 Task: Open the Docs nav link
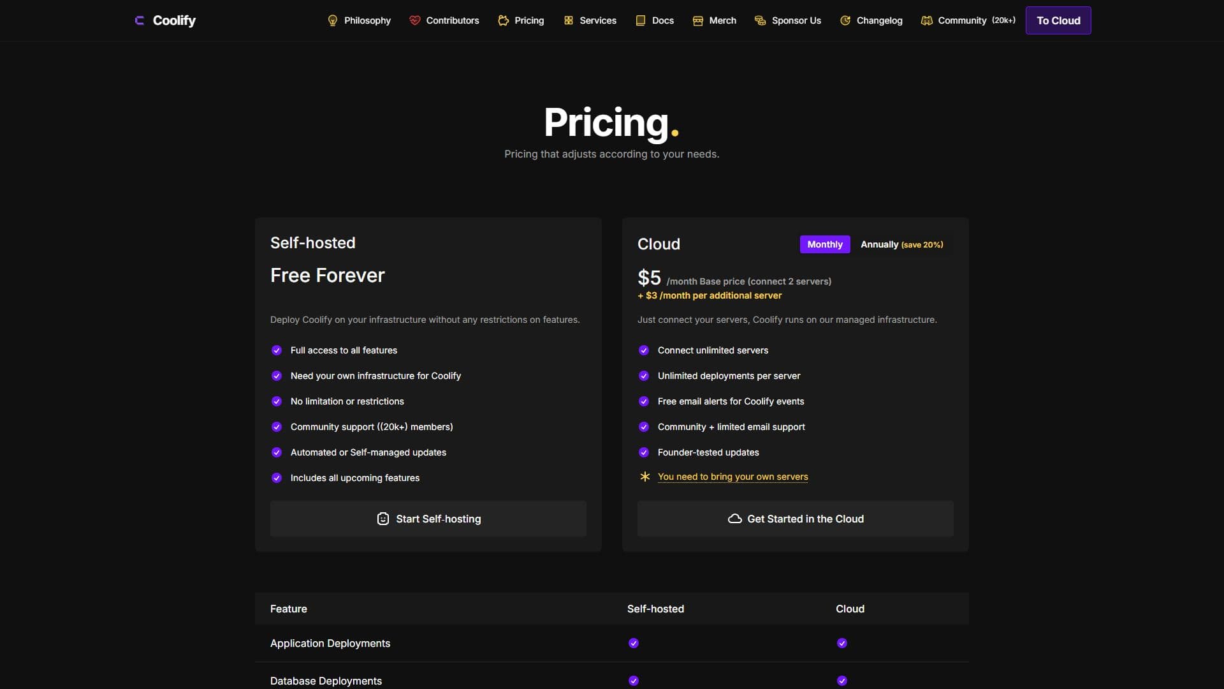pos(655,20)
